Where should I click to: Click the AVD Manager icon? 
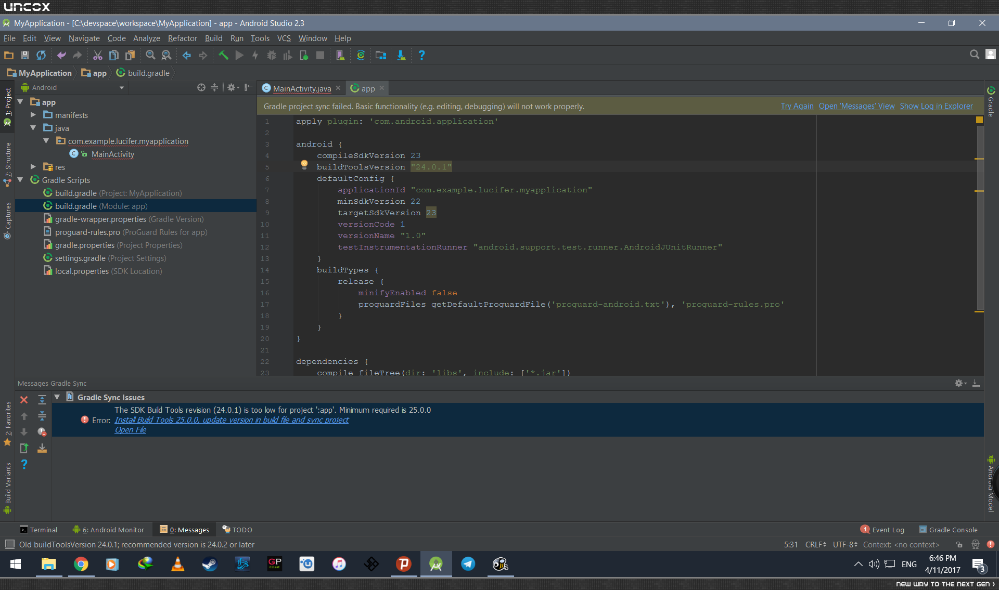[340, 55]
